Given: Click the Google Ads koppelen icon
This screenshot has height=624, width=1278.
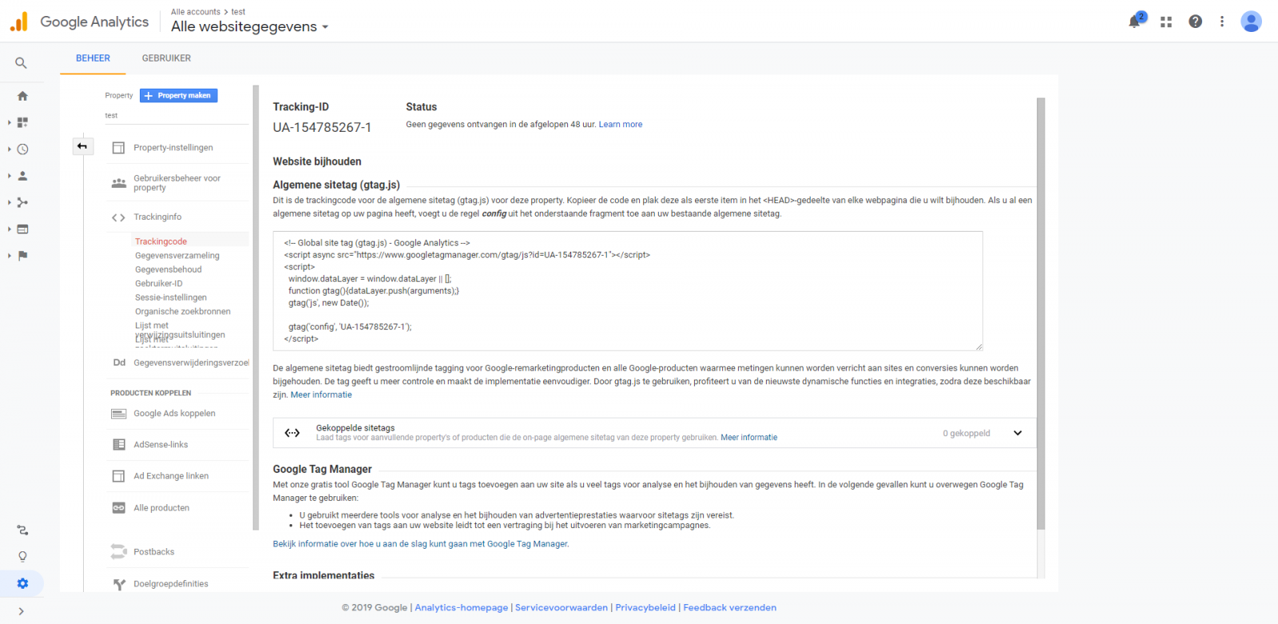Looking at the screenshot, I should (118, 414).
